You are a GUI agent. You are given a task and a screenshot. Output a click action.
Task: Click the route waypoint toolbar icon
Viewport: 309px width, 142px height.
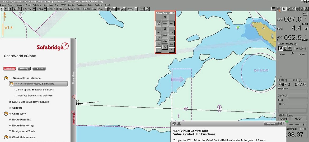coord(288,9)
